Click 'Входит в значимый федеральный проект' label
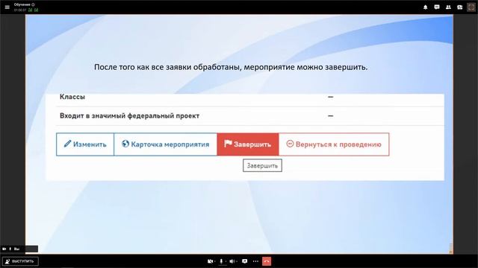The width and height of the screenshot is (478, 268). (x=129, y=116)
